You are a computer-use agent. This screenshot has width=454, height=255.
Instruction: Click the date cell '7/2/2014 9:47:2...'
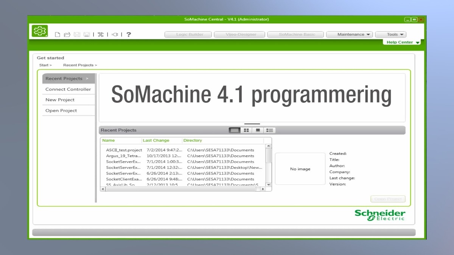coord(164,150)
